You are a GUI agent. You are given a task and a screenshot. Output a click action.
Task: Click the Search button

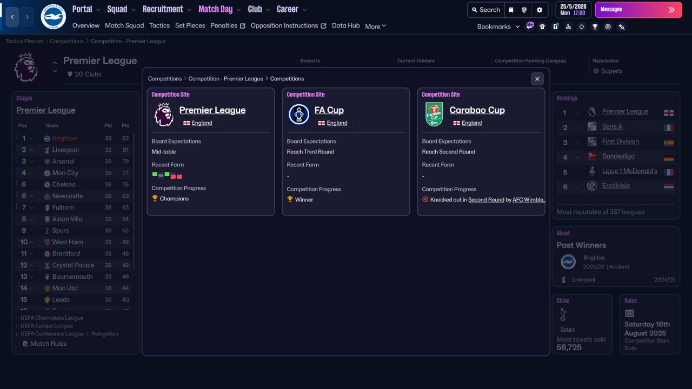tap(485, 10)
